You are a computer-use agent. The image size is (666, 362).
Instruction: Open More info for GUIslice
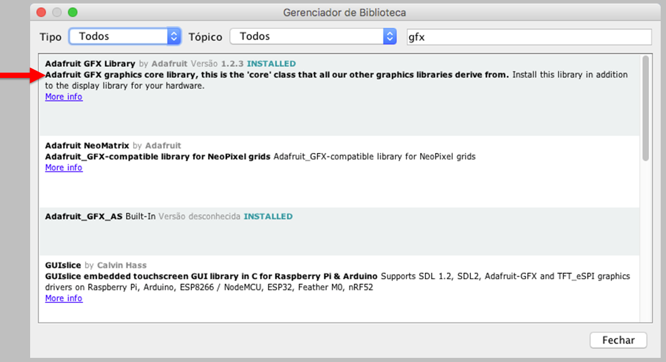pyautogui.click(x=64, y=298)
